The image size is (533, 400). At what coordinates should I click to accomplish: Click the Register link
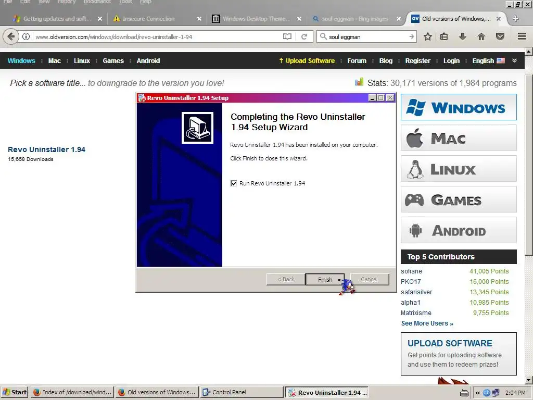point(418,60)
